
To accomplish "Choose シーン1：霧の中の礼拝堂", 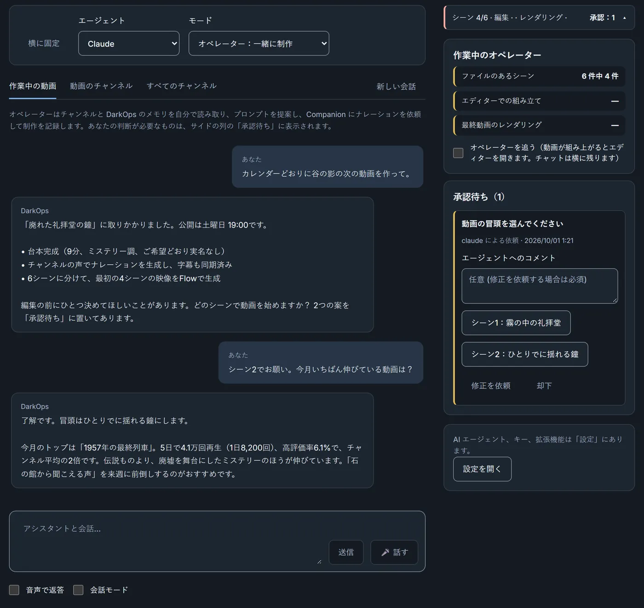I will pos(516,323).
